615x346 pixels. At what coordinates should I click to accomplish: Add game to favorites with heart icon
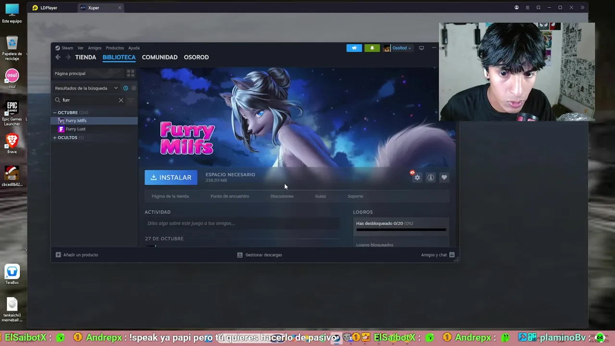(444, 178)
